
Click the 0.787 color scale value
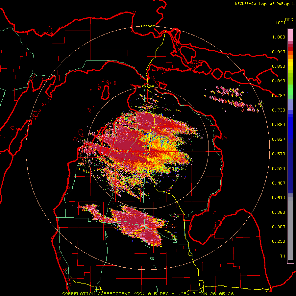pyautogui.click(x=279, y=95)
